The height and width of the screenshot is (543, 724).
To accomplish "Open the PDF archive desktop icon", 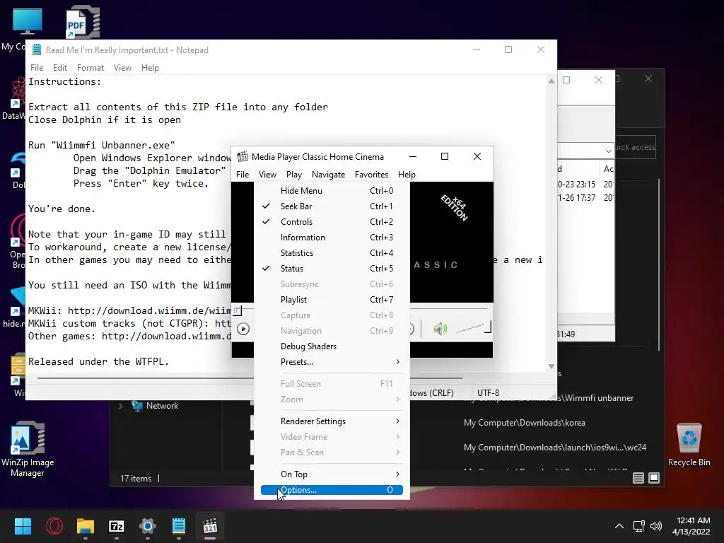I will 83,22.
